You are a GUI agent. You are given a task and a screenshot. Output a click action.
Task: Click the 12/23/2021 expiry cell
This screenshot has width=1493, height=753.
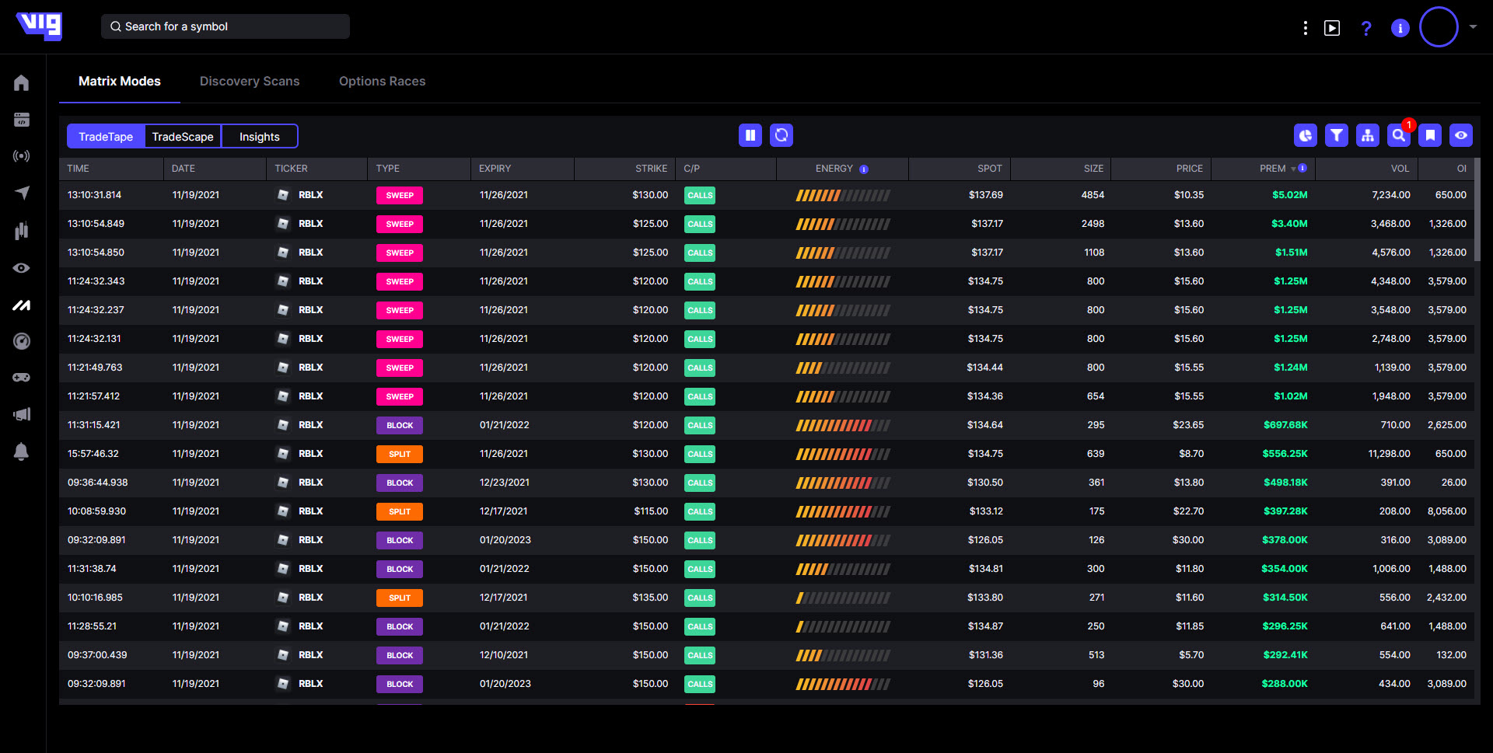504,483
